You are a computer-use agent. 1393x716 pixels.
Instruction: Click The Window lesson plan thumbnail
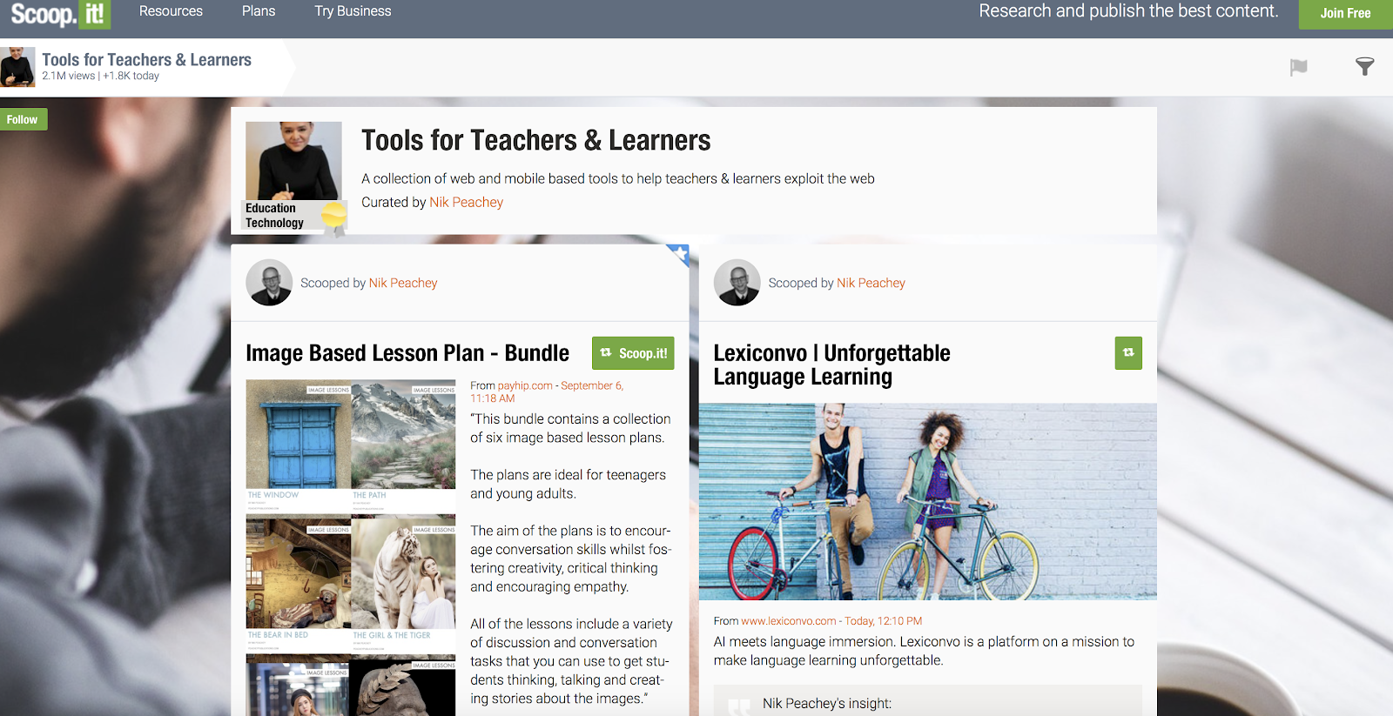(299, 440)
